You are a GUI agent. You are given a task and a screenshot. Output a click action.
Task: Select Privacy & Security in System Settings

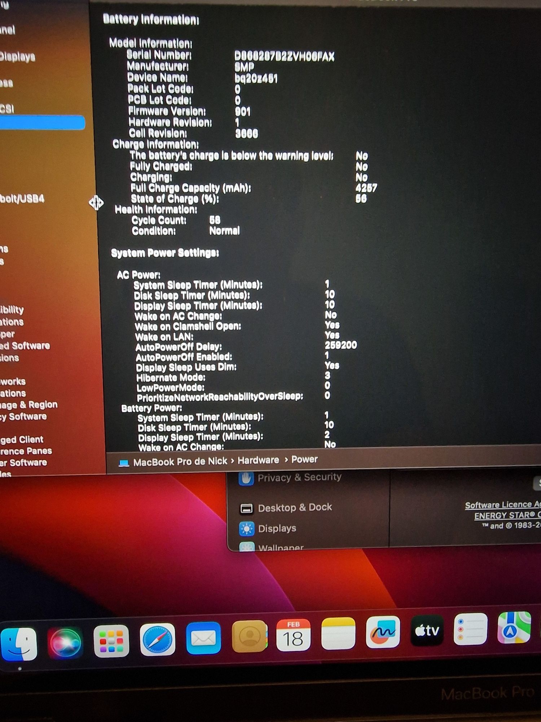[x=299, y=477]
